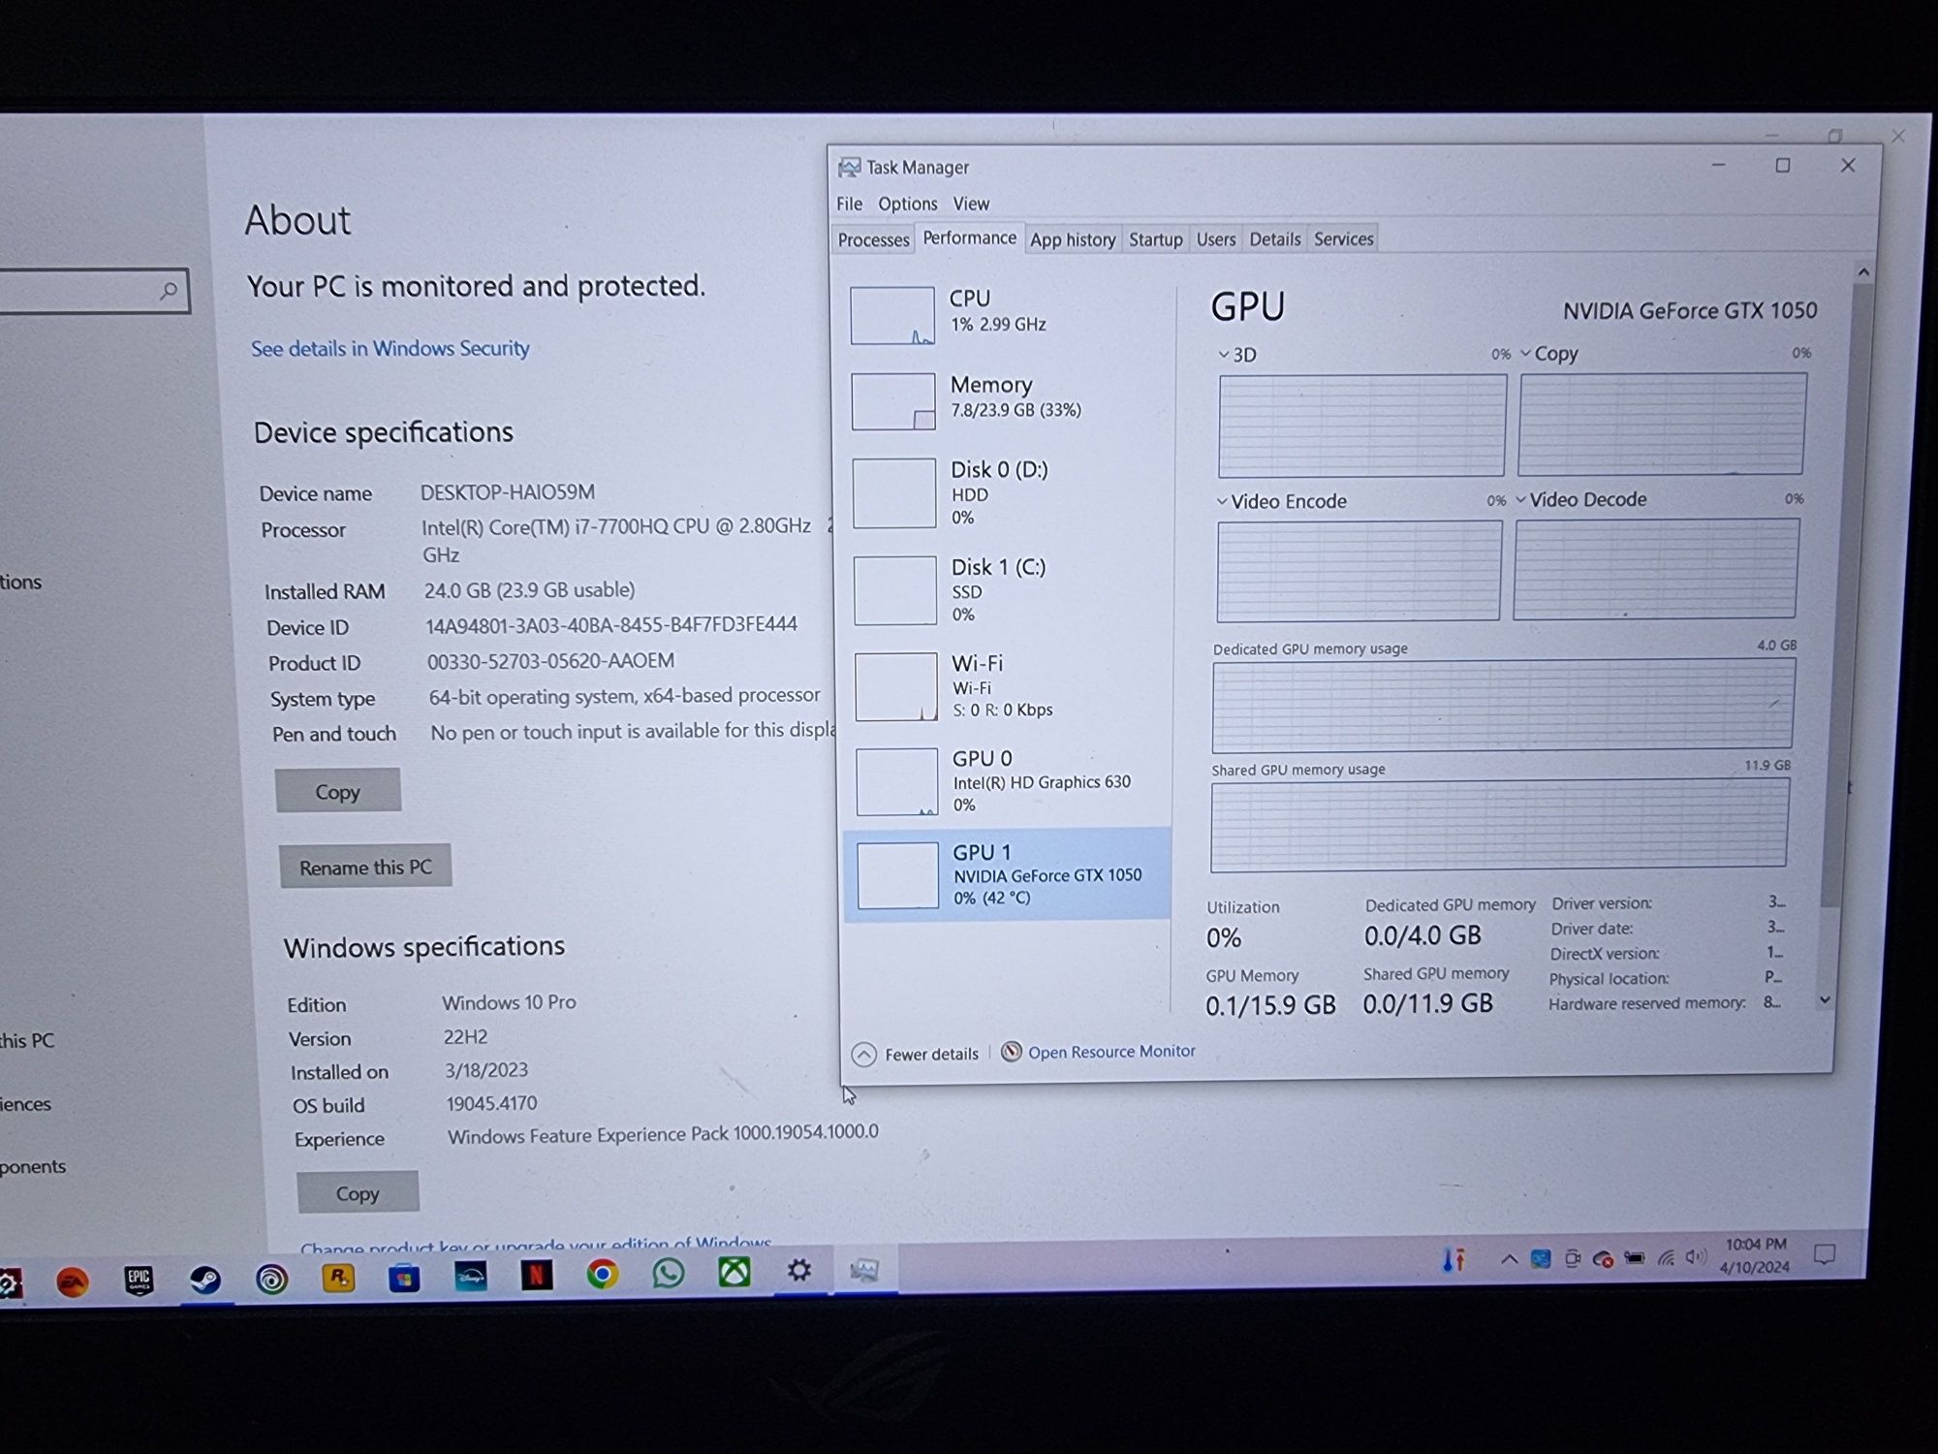Click Fewer details to collapse Task Manager
1938x1454 pixels.
916,1051
